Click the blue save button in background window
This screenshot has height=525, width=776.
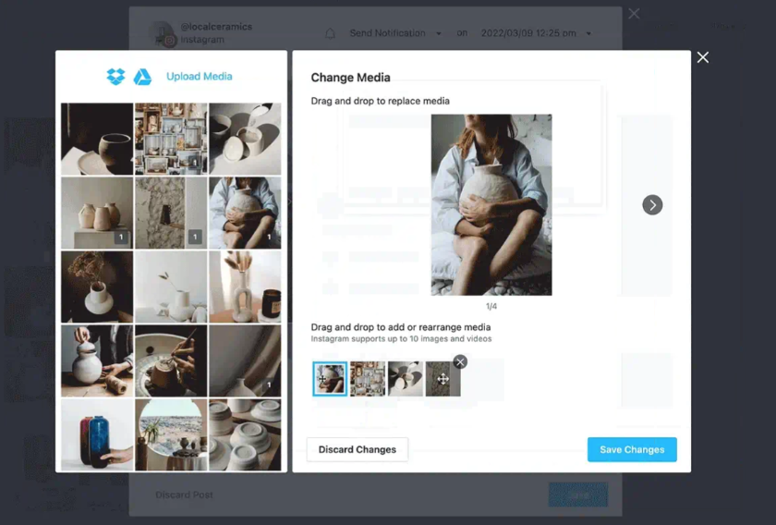[578, 494]
